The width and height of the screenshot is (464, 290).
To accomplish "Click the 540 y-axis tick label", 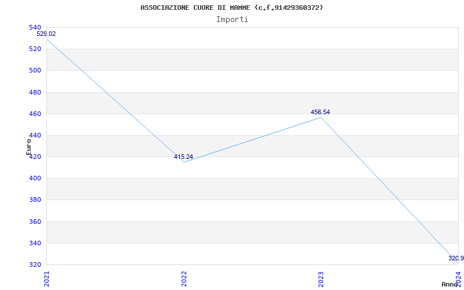I will point(35,27).
